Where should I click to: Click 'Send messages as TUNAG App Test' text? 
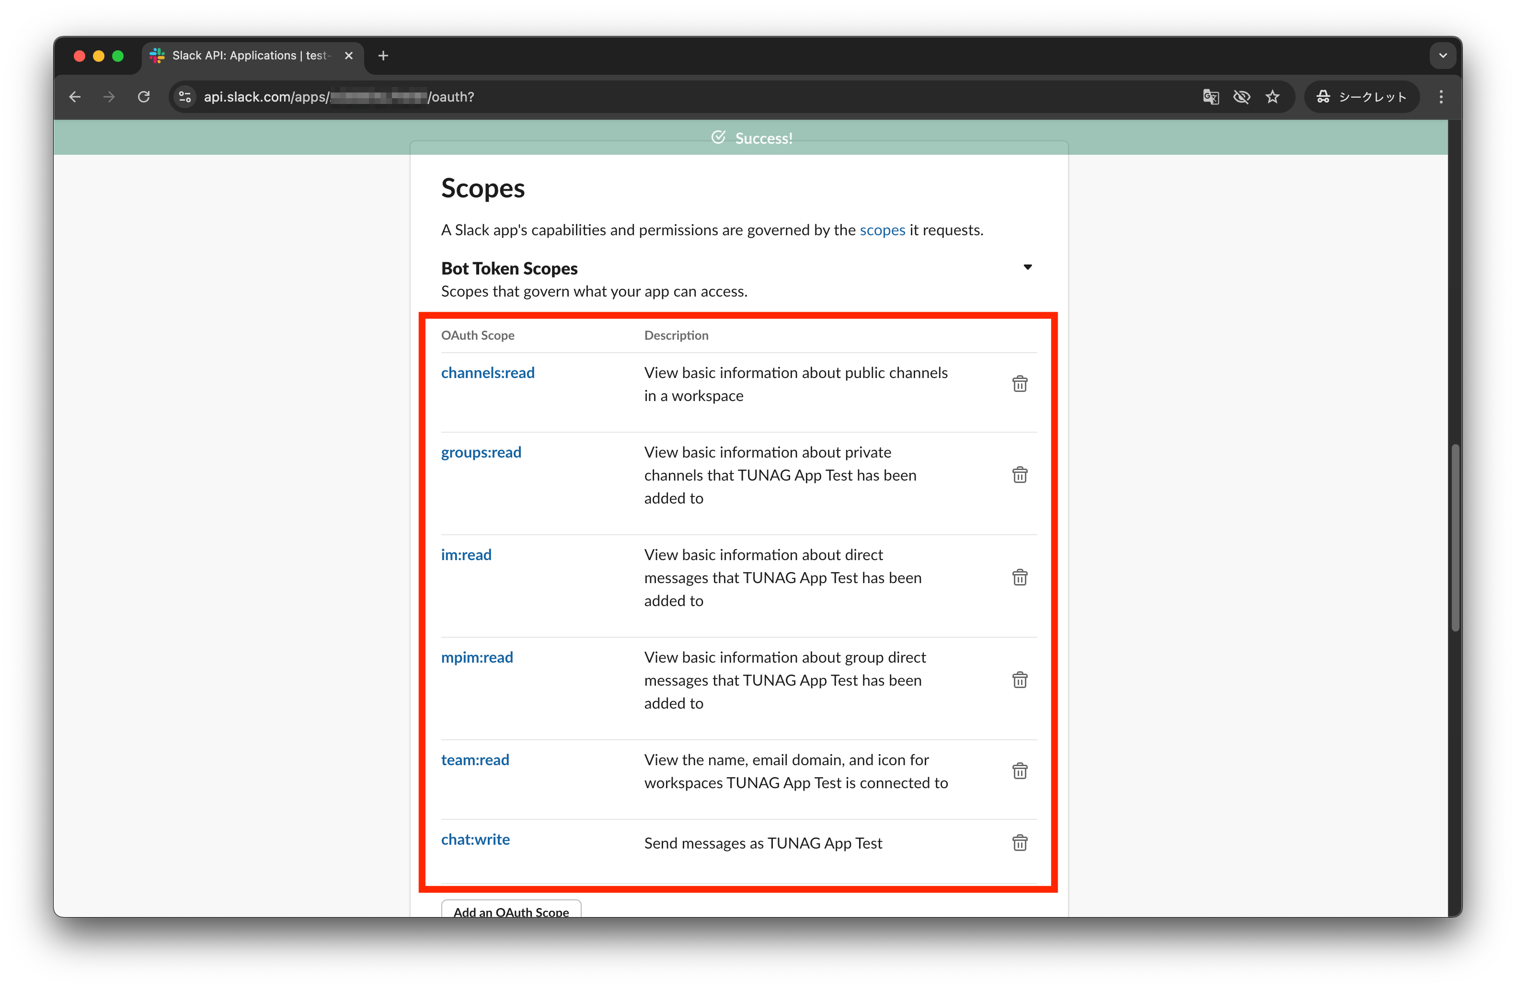762,843
